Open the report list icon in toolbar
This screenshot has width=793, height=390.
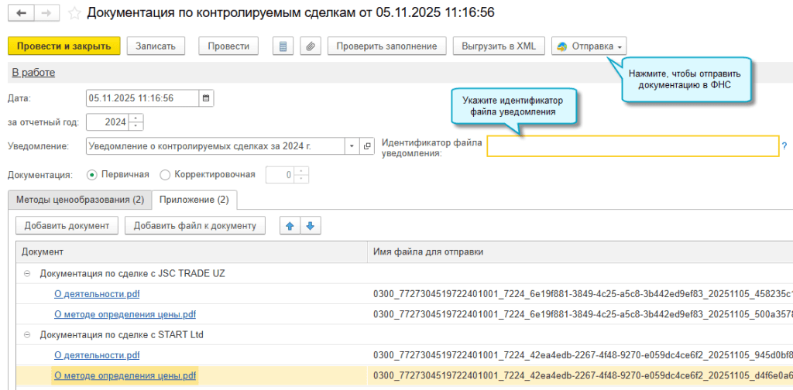pyautogui.click(x=283, y=46)
